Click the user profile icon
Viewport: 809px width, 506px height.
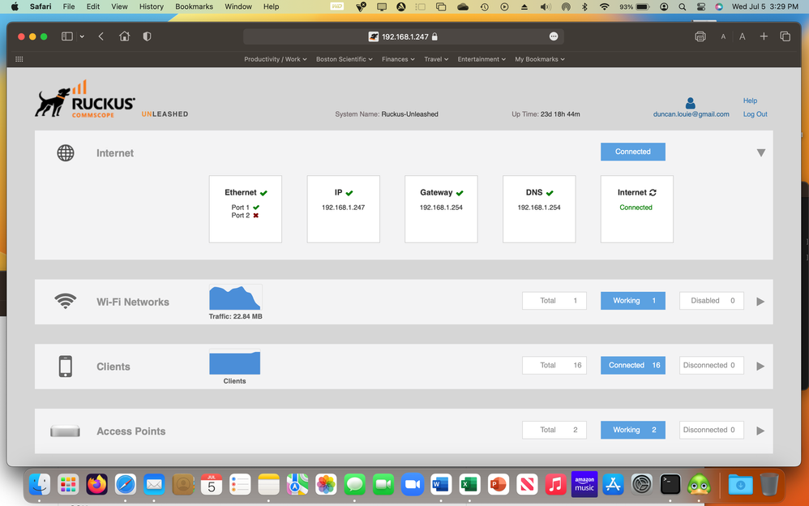[x=691, y=103]
